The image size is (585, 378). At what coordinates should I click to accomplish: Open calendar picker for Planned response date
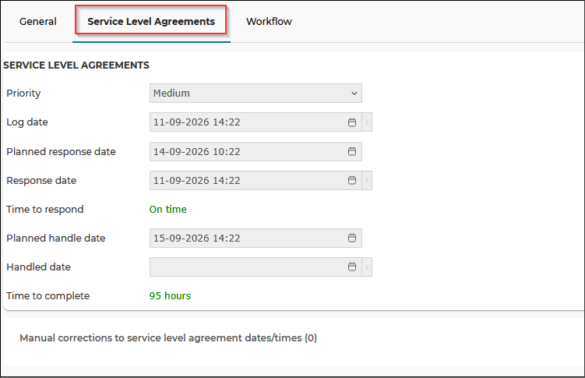[352, 151]
